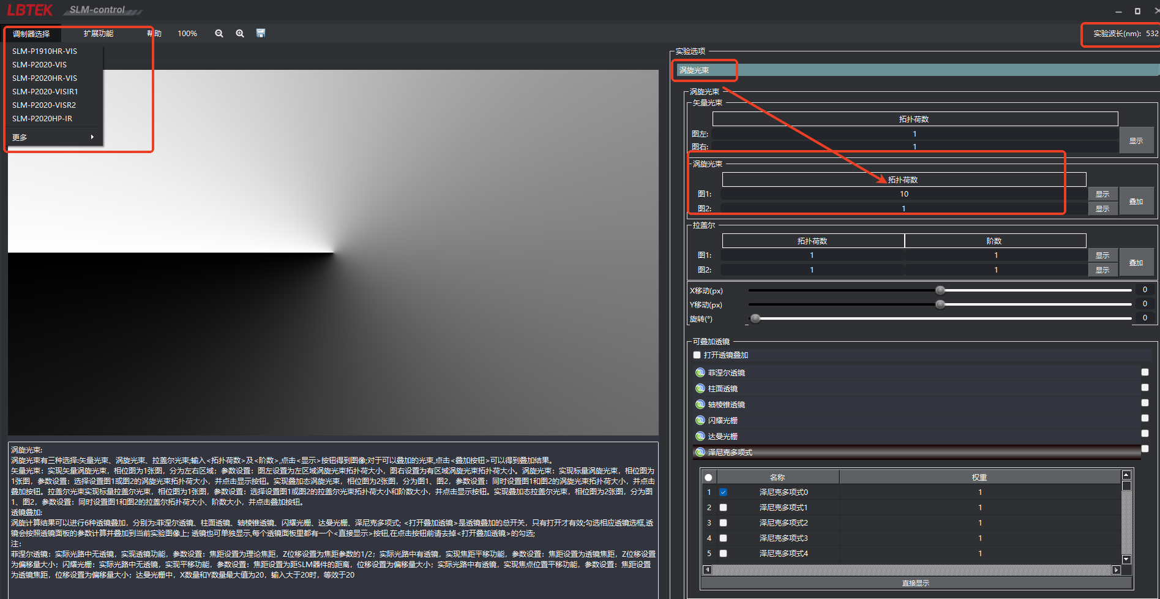Click 矢量光束 图左 topological charge field

tap(915, 134)
